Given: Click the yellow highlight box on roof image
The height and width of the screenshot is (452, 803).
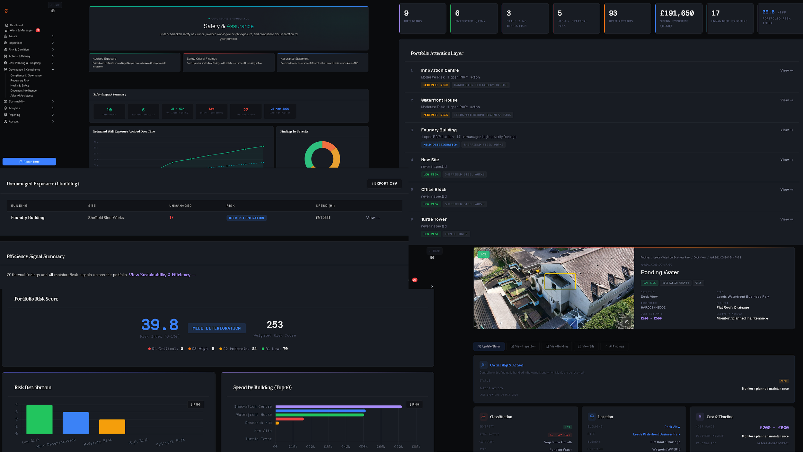Looking at the screenshot, I should point(560,281).
